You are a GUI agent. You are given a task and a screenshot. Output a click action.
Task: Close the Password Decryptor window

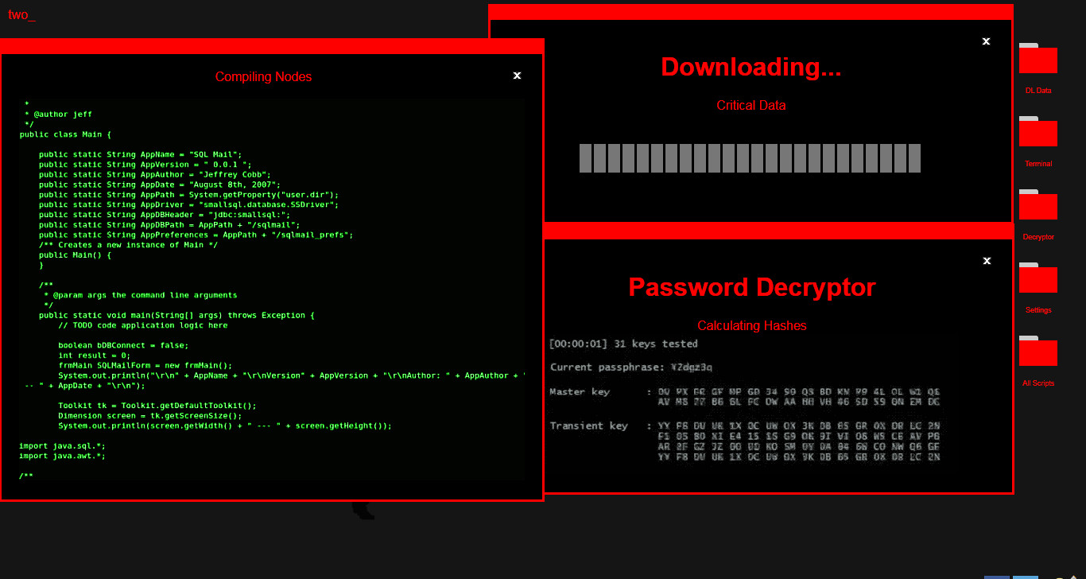pos(987,261)
